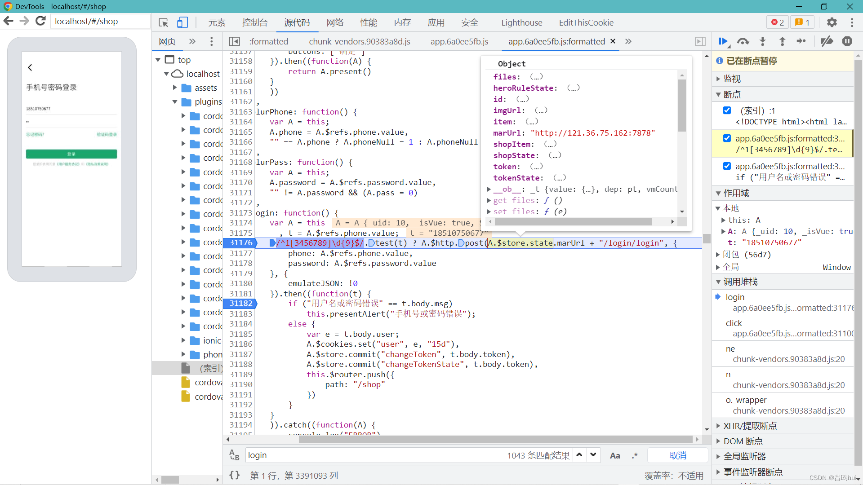This screenshot has width=863, height=485.
Task: Step out of current function
Action: pos(783,41)
